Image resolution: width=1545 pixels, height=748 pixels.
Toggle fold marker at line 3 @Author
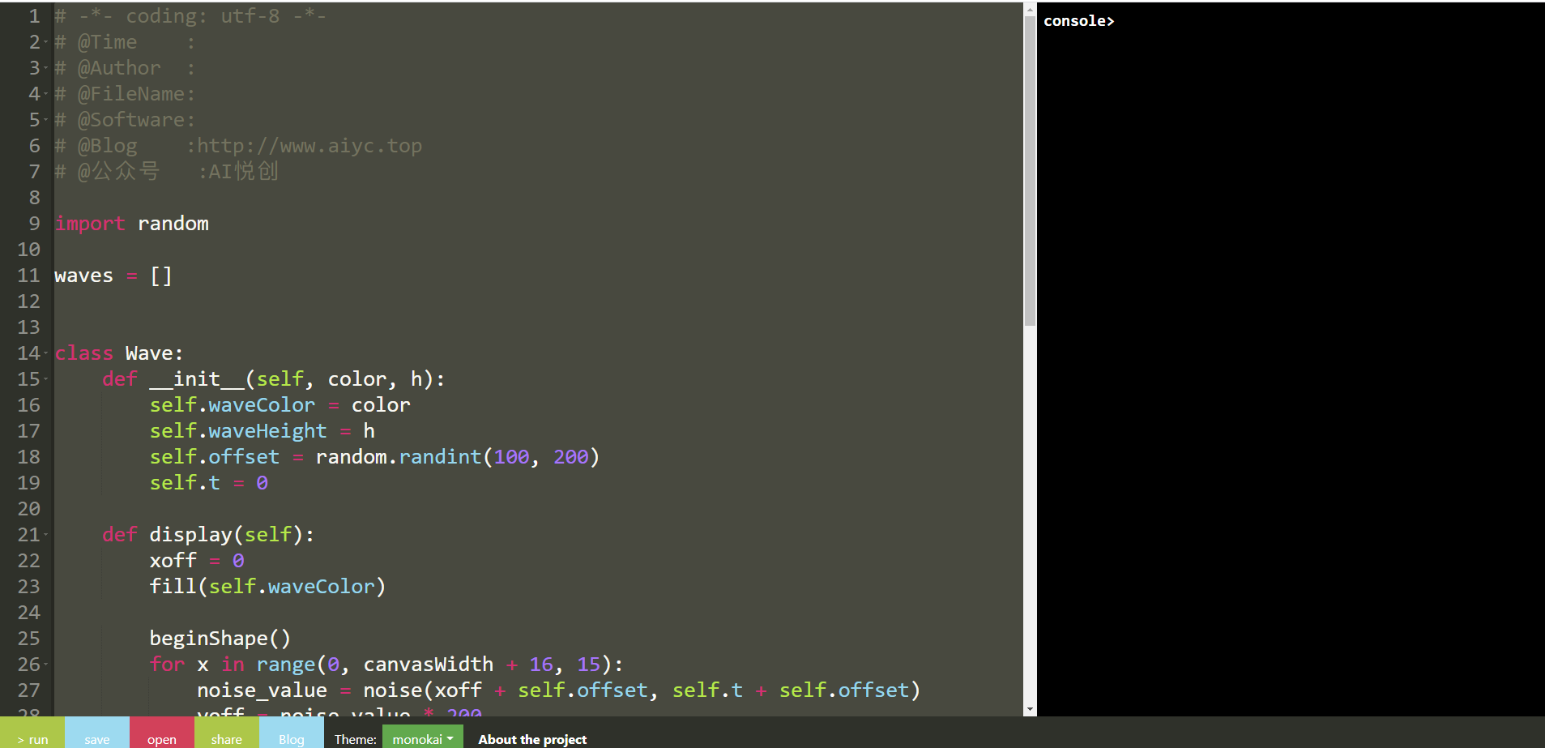coord(46,68)
